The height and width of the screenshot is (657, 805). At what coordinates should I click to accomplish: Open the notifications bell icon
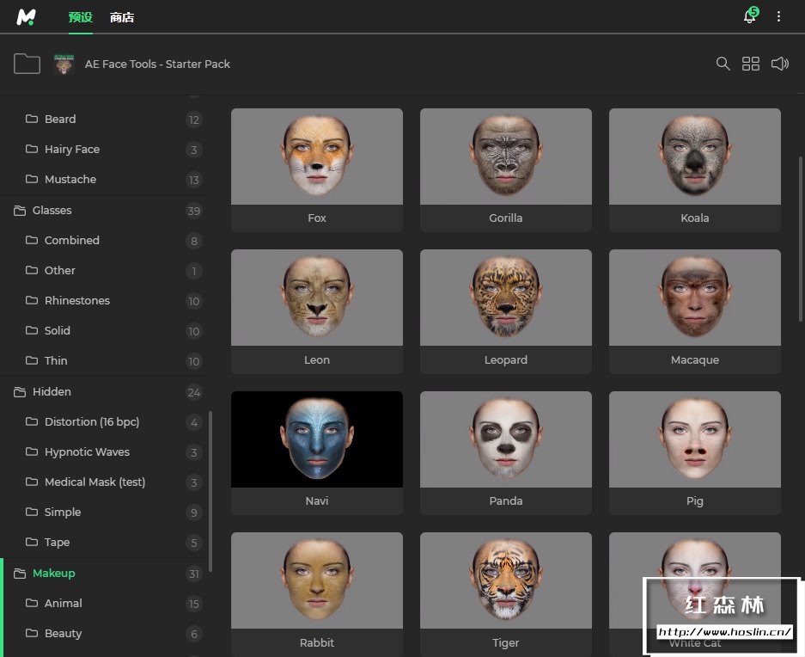point(749,17)
